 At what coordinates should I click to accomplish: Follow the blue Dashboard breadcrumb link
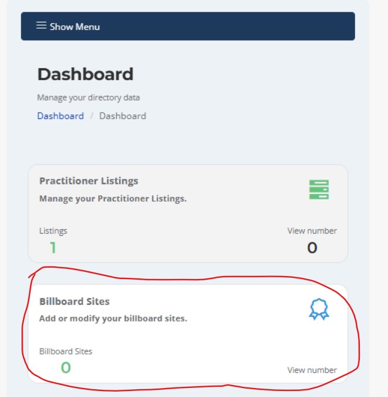pos(60,116)
